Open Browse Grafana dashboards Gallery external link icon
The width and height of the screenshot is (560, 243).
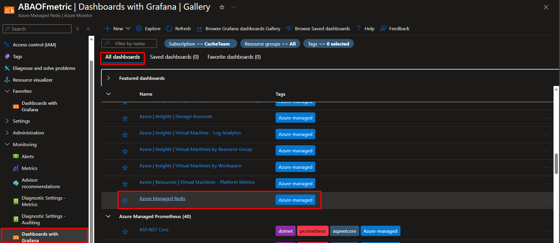tap(200, 29)
